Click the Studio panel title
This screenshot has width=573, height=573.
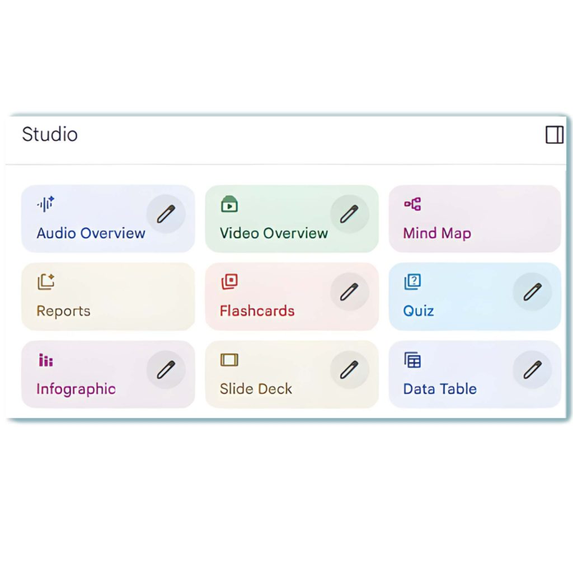coord(50,135)
